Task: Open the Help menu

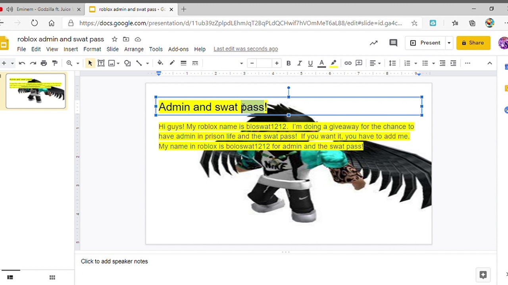Action: pos(200,49)
